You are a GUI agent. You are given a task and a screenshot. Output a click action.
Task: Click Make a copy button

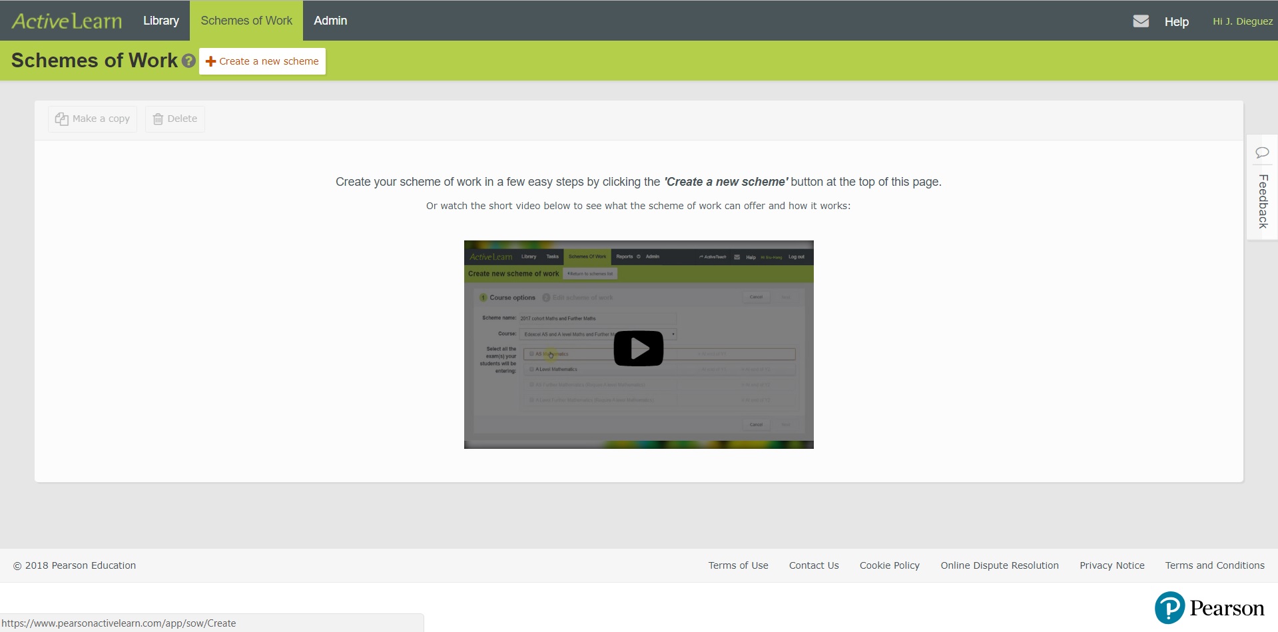93,119
